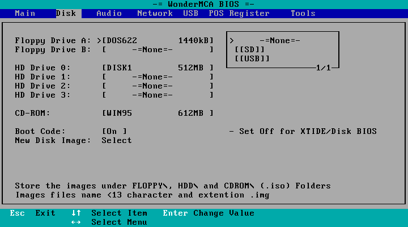This screenshot has height=227, width=408.
Task: Click Select for New Disk Image
Action: point(117,141)
